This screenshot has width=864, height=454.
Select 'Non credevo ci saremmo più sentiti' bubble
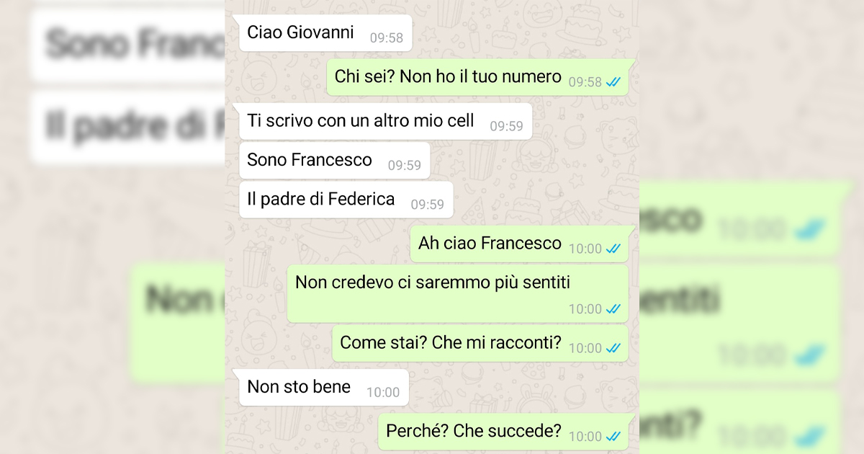pos(458,293)
